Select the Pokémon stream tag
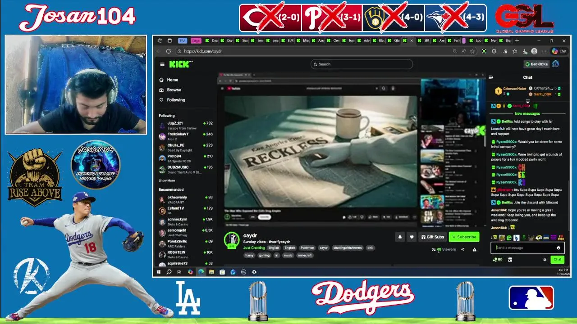Viewport: 577px width, 324px height. pyautogui.click(x=307, y=248)
